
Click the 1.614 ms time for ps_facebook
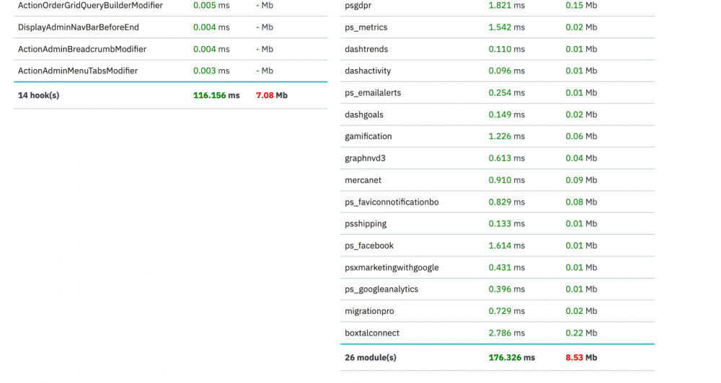[507, 245]
